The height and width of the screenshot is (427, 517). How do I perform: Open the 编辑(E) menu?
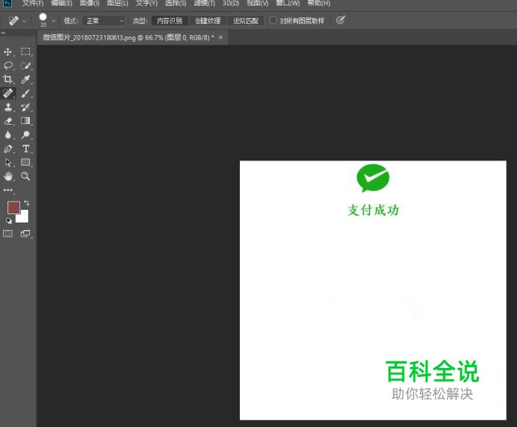click(x=62, y=3)
